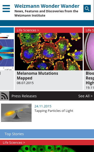This screenshot has height=152, width=94.
Task: Click the RSS feed icon
Action: click(5, 96)
